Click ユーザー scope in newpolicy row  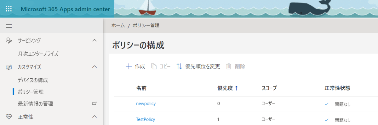[x=268, y=104]
